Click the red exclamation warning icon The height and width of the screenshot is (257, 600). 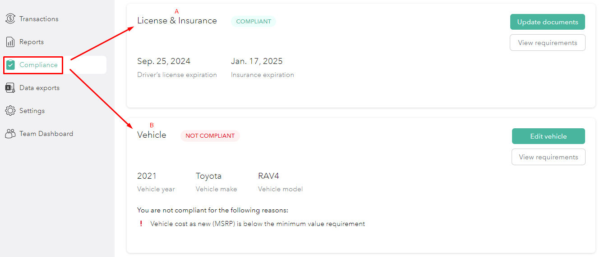(x=141, y=224)
